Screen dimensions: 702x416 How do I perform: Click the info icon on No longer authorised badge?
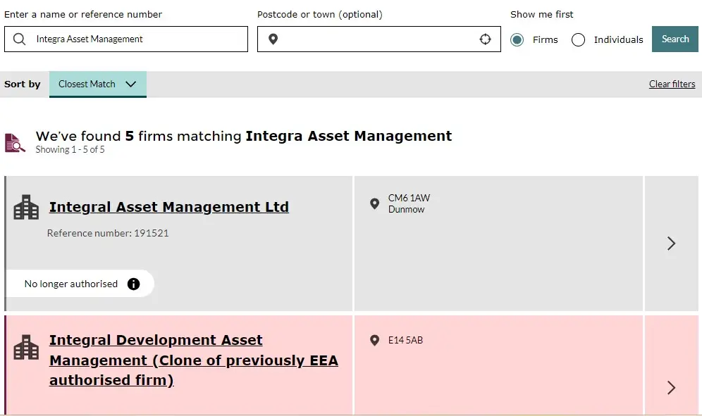point(134,284)
